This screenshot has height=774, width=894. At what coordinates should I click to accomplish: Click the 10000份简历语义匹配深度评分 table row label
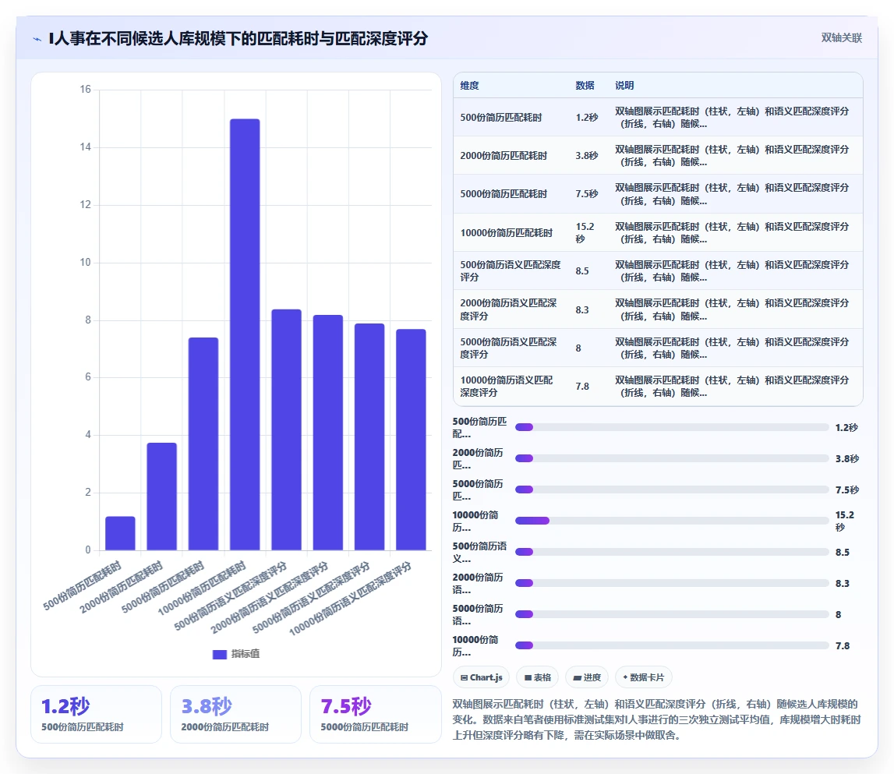(x=507, y=386)
